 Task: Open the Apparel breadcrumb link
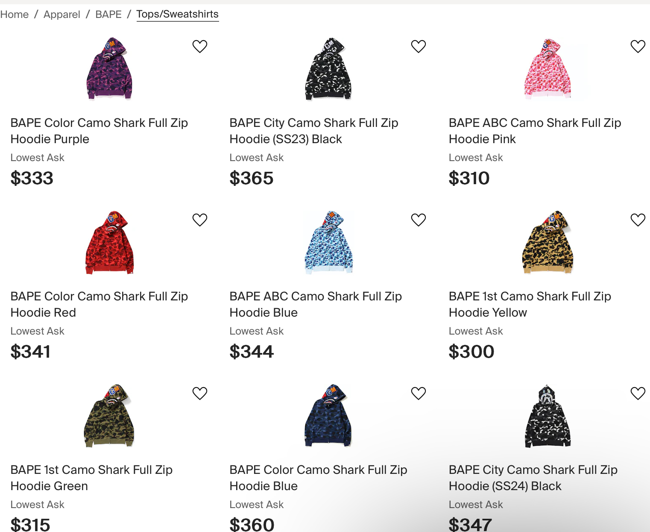tap(62, 15)
